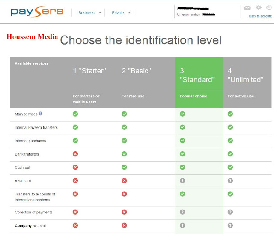The width and height of the screenshot is (274, 234).
Task: Click Standard question mark for Collection of payments
Action: (x=182, y=212)
